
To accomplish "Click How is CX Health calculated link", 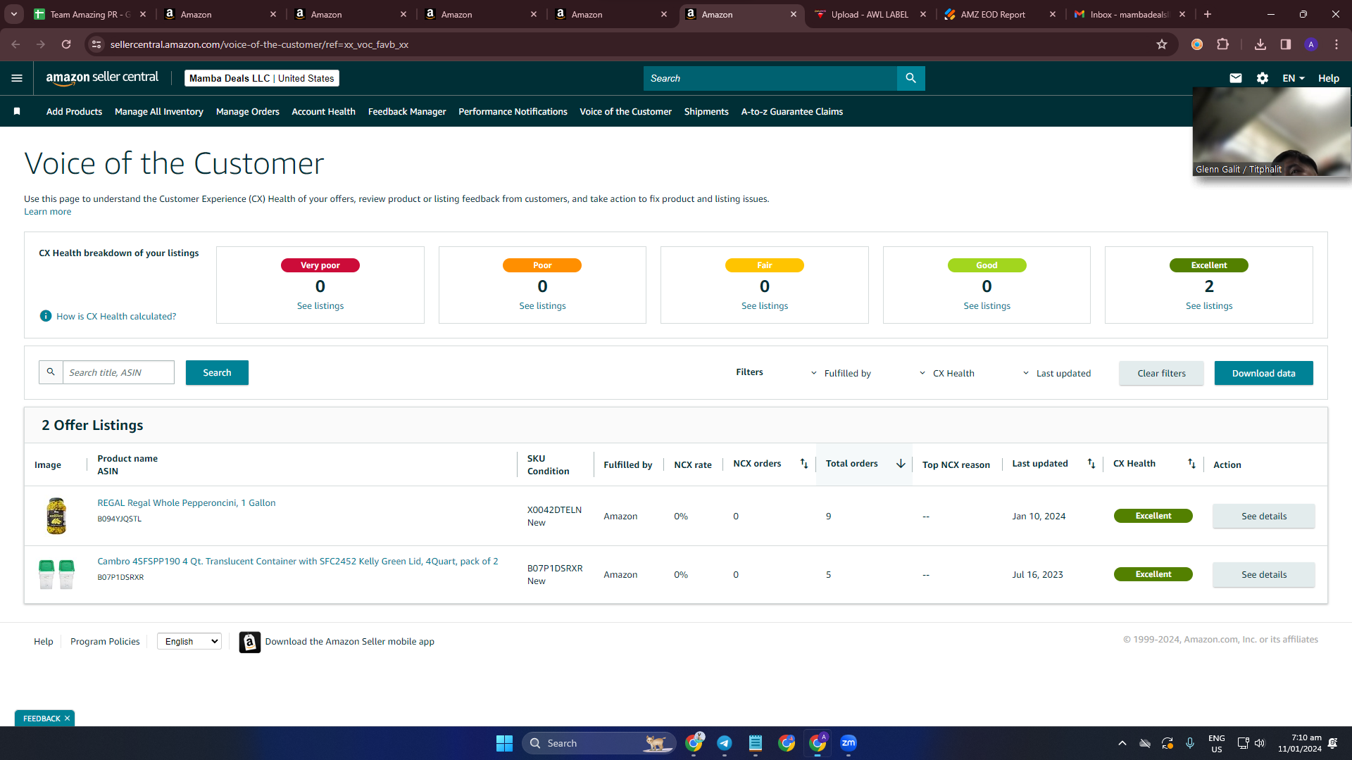I will coord(116,317).
